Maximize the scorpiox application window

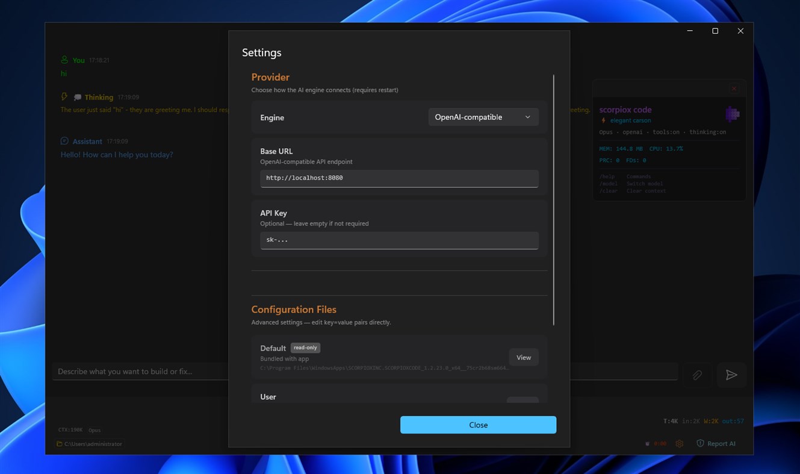coord(715,31)
